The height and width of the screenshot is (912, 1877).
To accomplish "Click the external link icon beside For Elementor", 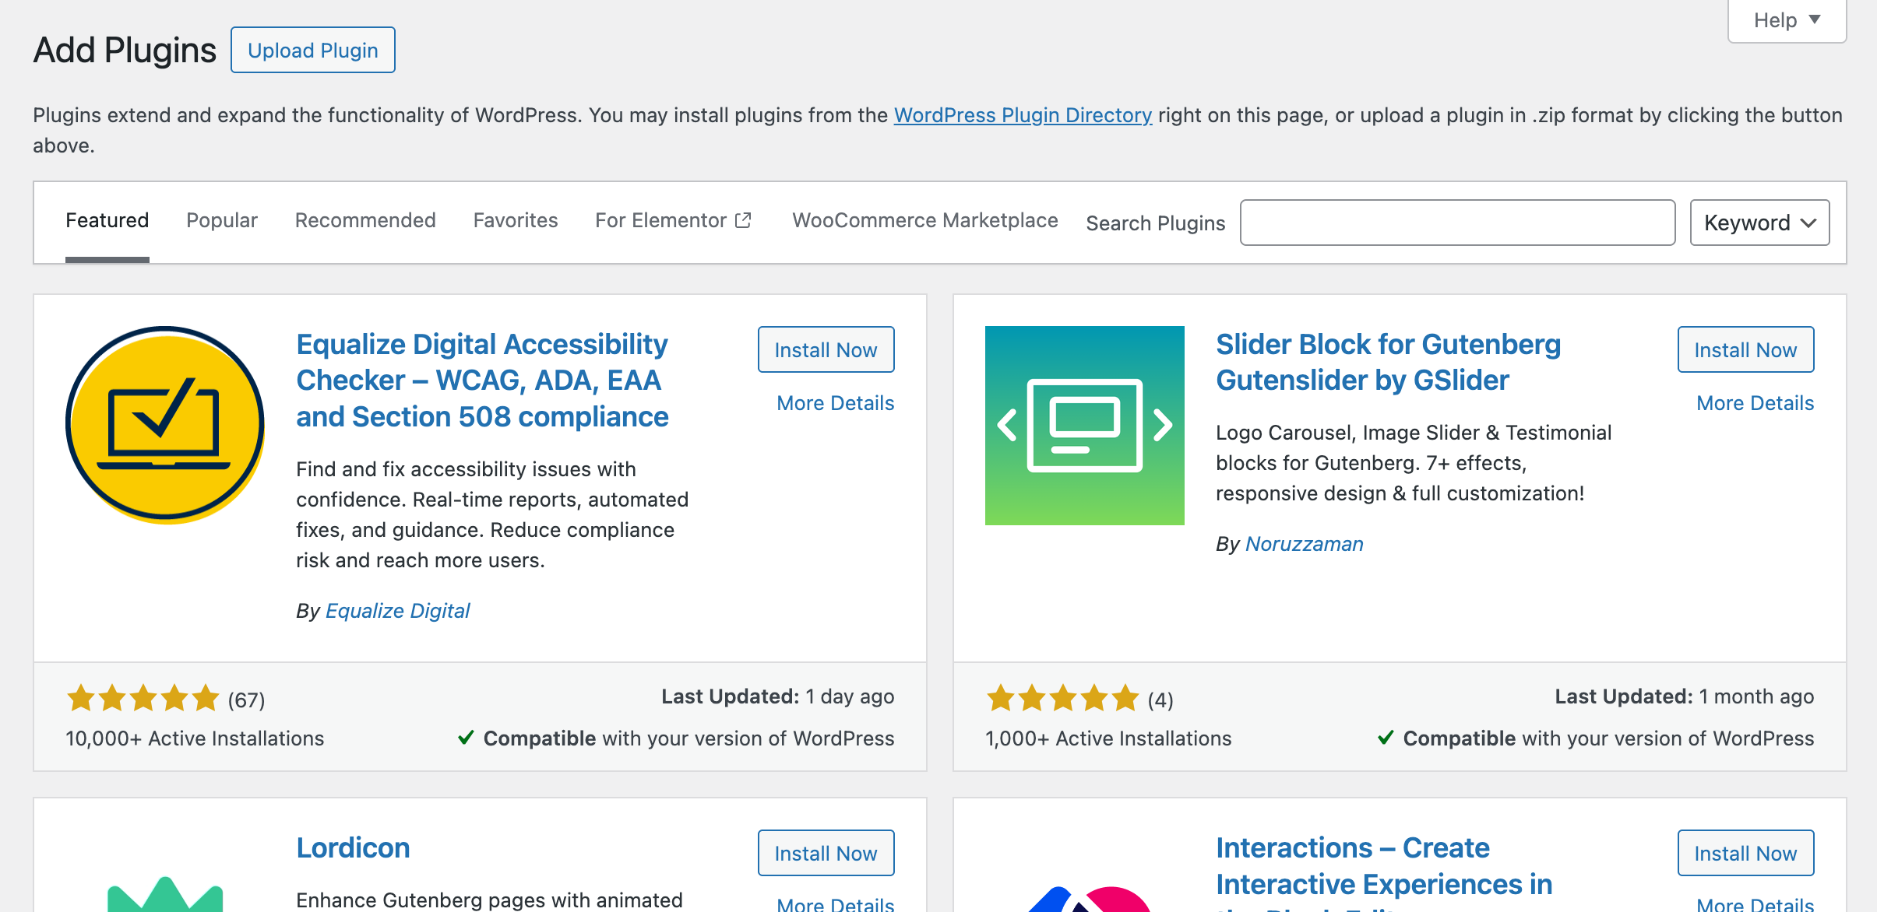I will click(x=744, y=220).
